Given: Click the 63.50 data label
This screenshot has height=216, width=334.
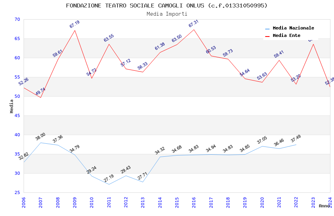Looking at the screenshot, I should (177, 38).
